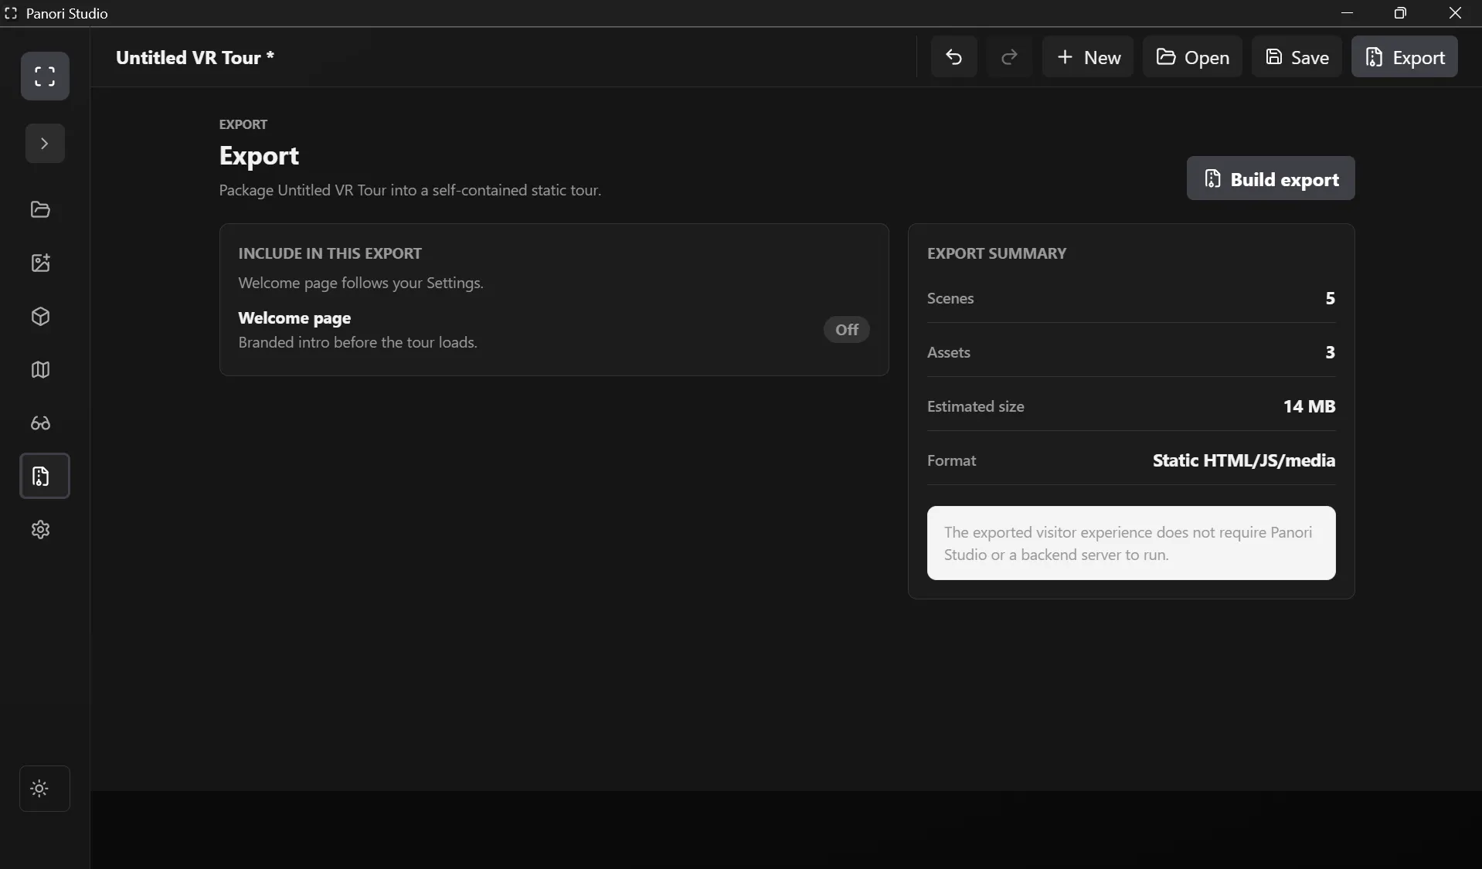Open the settings gear sidebar icon
1482x869 pixels.
(40, 529)
